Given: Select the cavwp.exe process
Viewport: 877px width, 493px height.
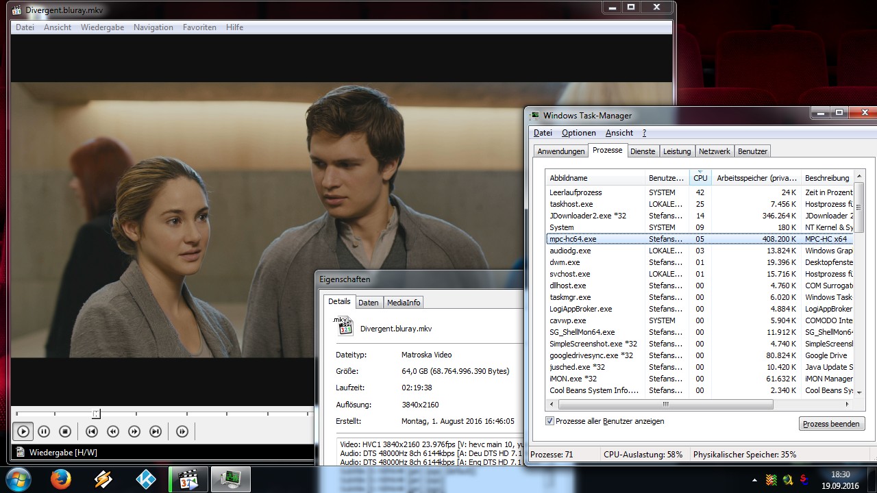Looking at the screenshot, I should pyautogui.click(x=700, y=320).
